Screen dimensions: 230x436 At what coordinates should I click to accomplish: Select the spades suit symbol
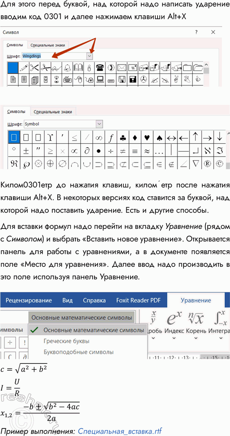pyautogui.click(x=159, y=137)
